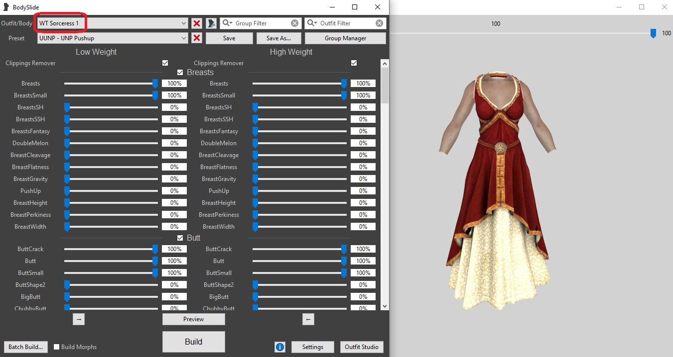Clear the Outfit/Body selection with red X
Screen dimensions: 673x357
point(197,23)
